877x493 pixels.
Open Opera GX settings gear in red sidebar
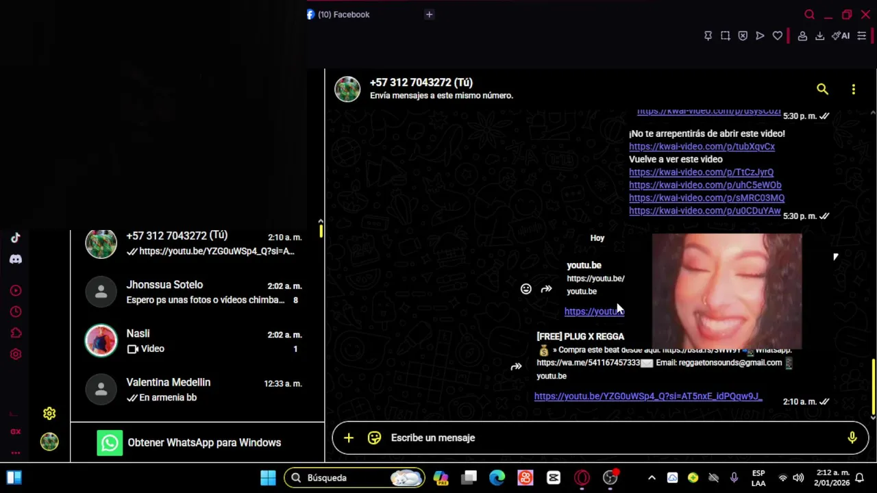pos(16,354)
